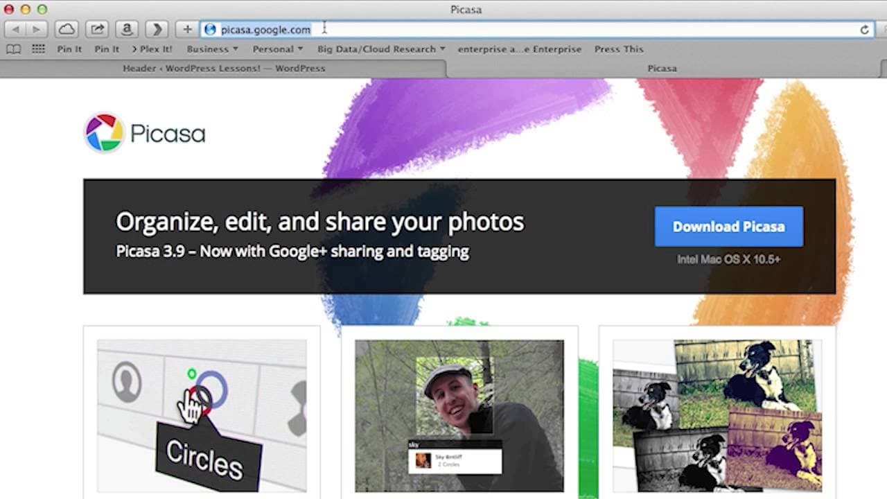Click the Intel Mac OS X 10.5+ text
The image size is (887, 499).
tap(729, 259)
